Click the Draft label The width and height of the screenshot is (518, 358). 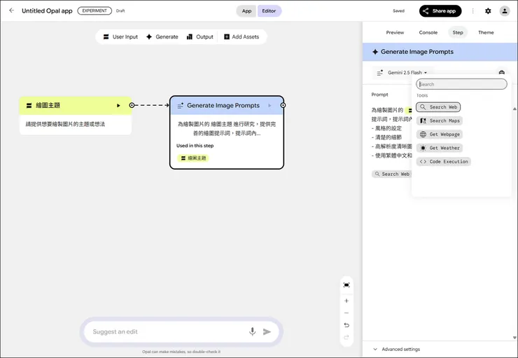pos(120,11)
